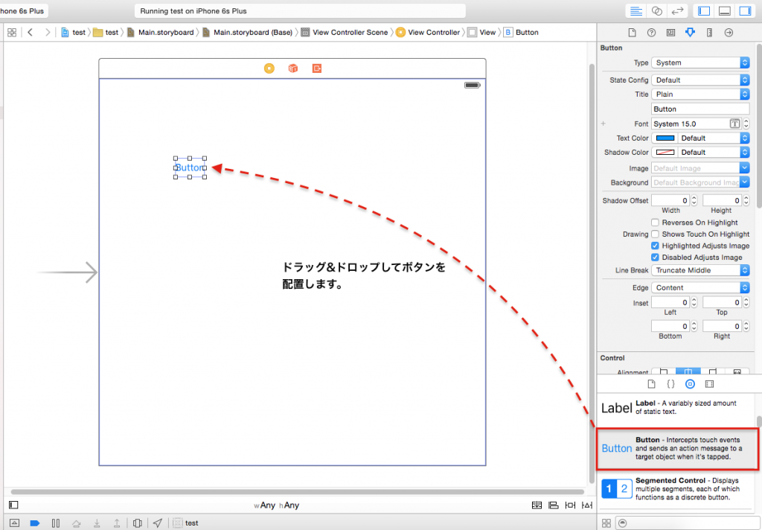Pause program execution in debug bar
The image size is (762, 530).
click(x=54, y=523)
